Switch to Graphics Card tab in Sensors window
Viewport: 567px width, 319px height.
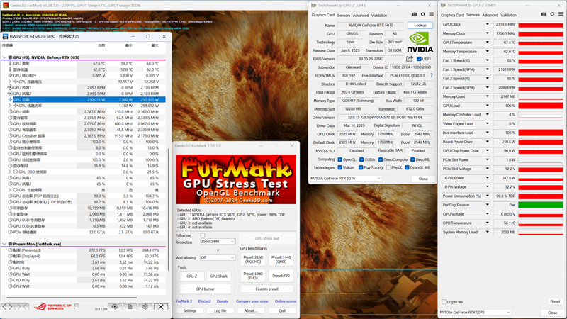(452, 15)
